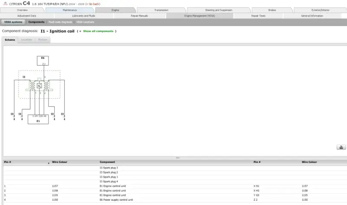This screenshot has height=205, width=347.
Task: Click left wire colour 1135 cell
Action: point(55,195)
